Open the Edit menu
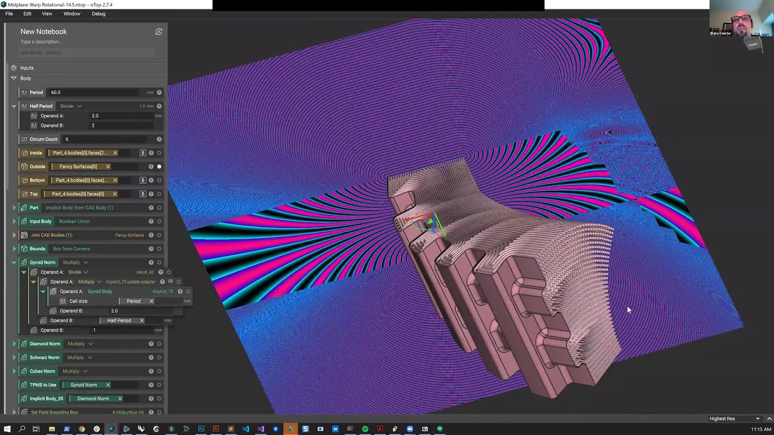The height and width of the screenshot is (435, 774). point(27,13)
